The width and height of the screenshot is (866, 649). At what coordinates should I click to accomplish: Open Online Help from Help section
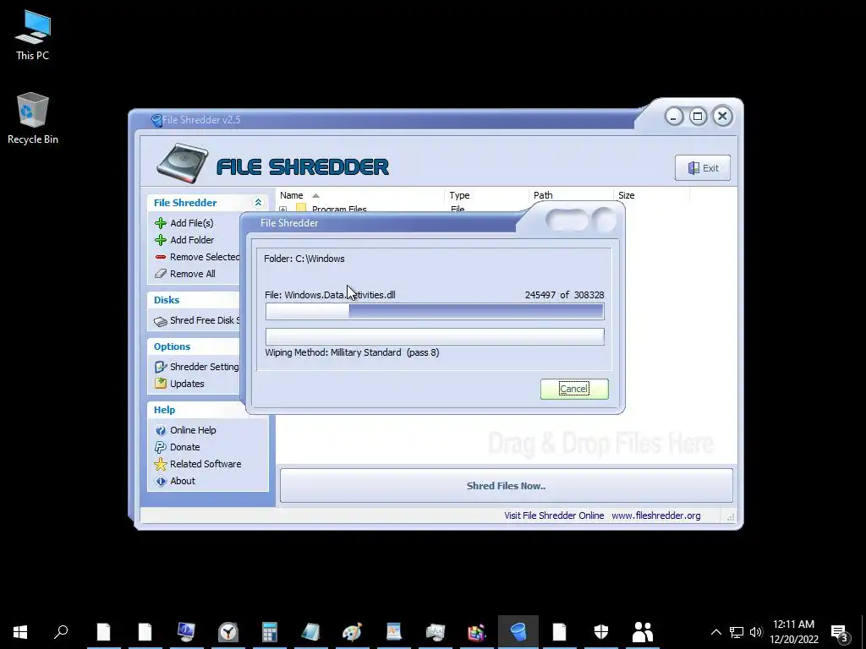pos(193,430)
